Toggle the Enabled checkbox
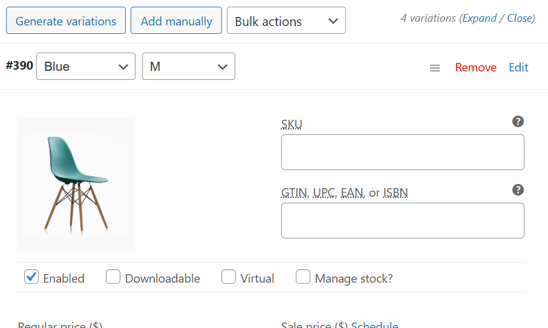Image resolution: width=548 pixels, height=328 pixels. click(31, 277)
